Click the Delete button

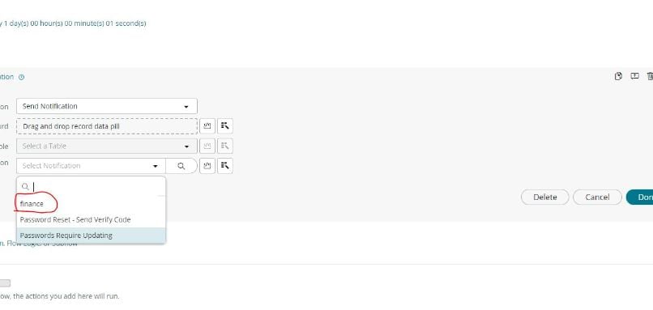click(x=544, y=197)
